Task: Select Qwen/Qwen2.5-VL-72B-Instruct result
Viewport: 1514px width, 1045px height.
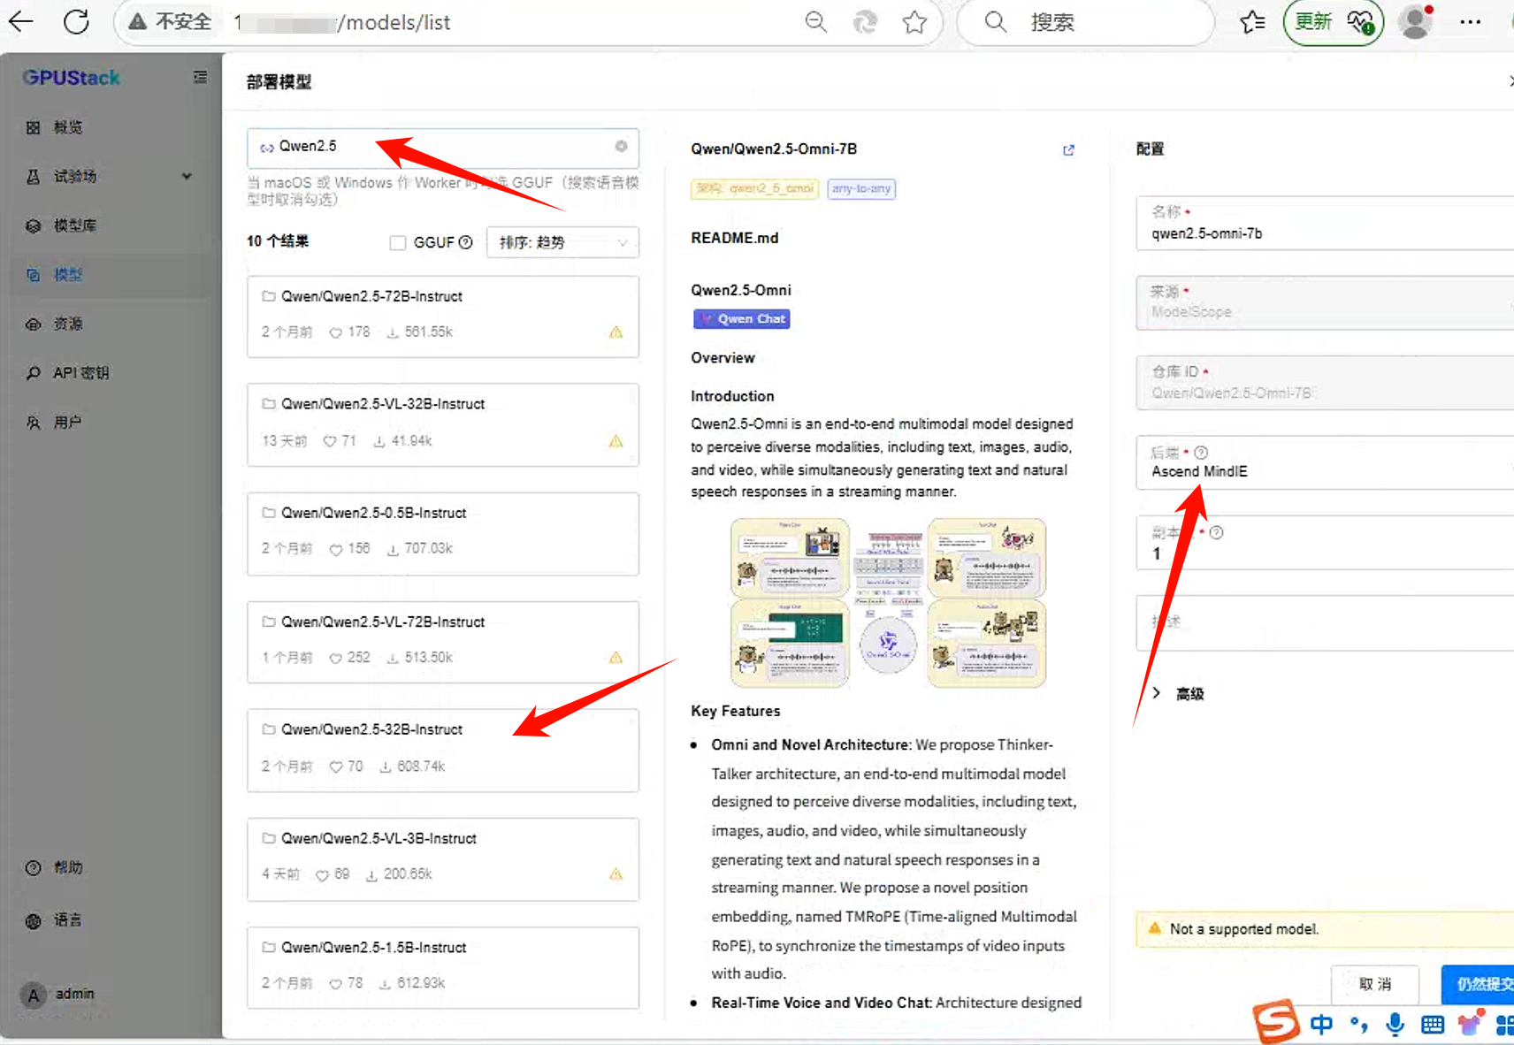Action: (443, 642)
